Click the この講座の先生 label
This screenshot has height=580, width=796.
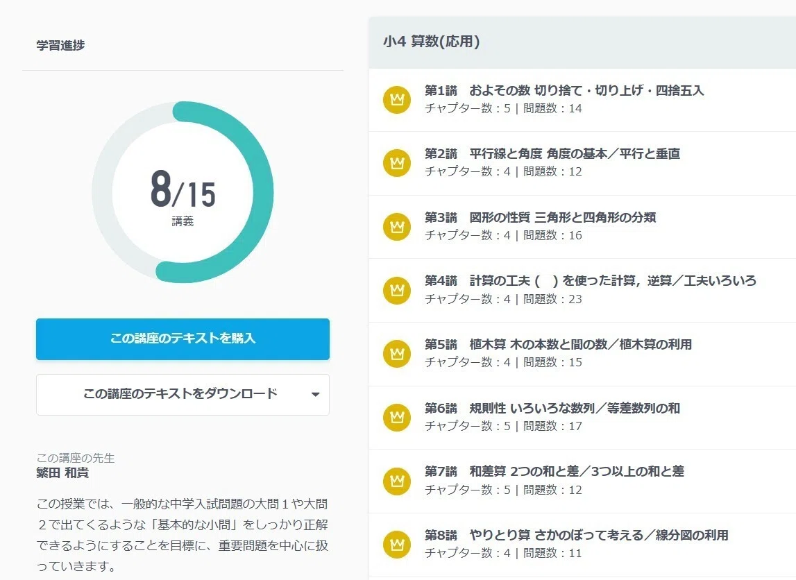pos(76,458)
